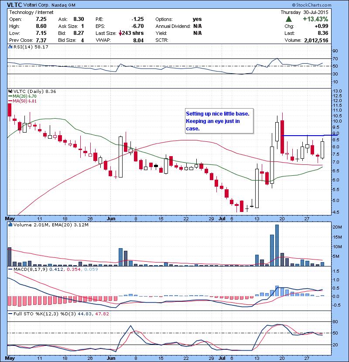
Task: Select the Last price 8.36 in the header
Action: 323,33
